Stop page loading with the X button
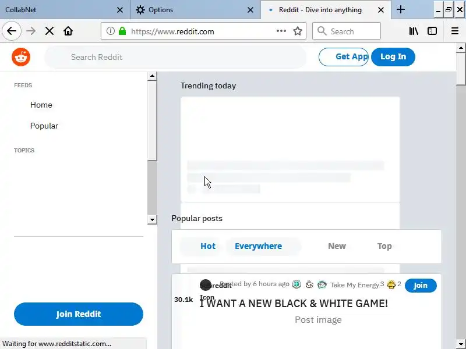The height and width of the screenshot is (349, 466). click(50, 31)
